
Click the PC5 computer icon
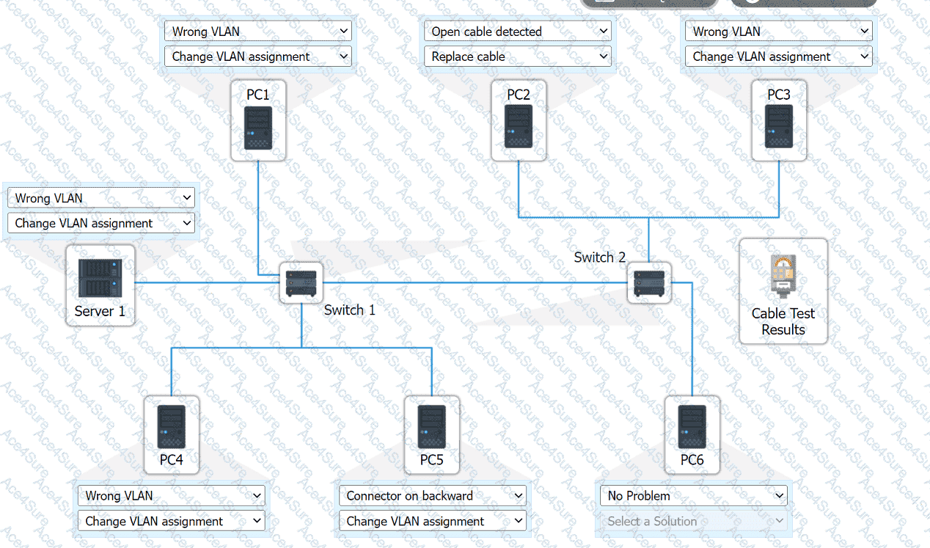click(x=432, y=427)
